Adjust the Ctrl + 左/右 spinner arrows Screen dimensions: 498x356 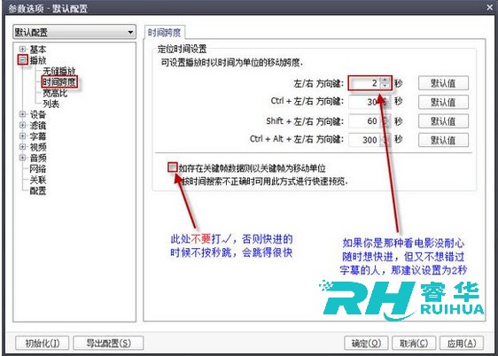385,102
